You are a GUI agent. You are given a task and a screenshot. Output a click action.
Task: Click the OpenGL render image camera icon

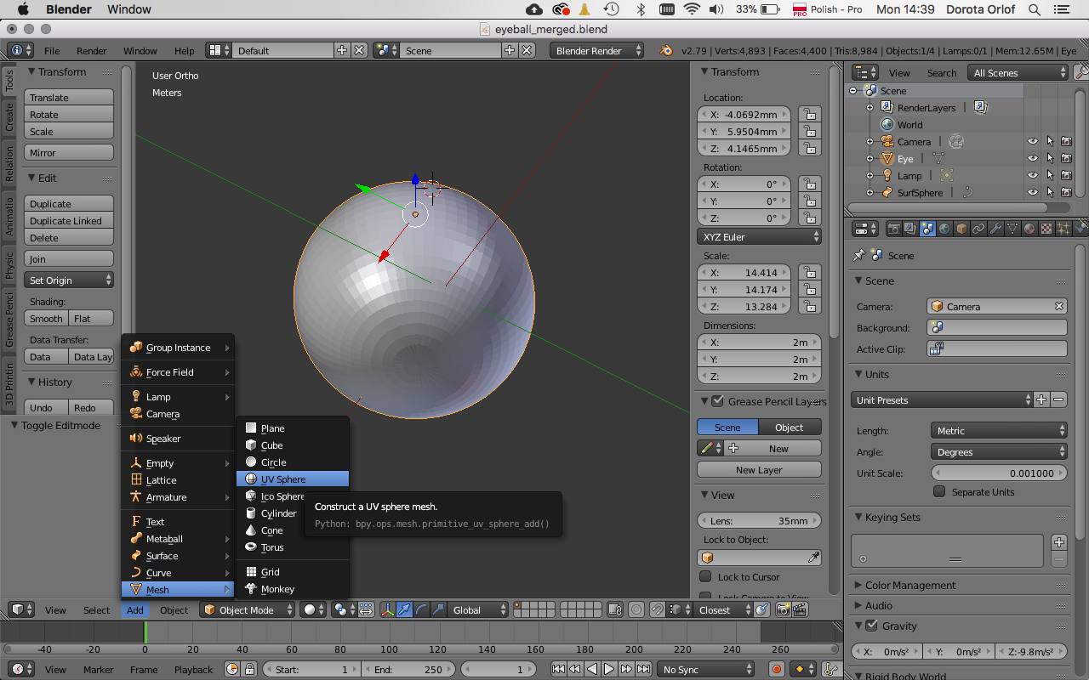click(x=782, y=609)
